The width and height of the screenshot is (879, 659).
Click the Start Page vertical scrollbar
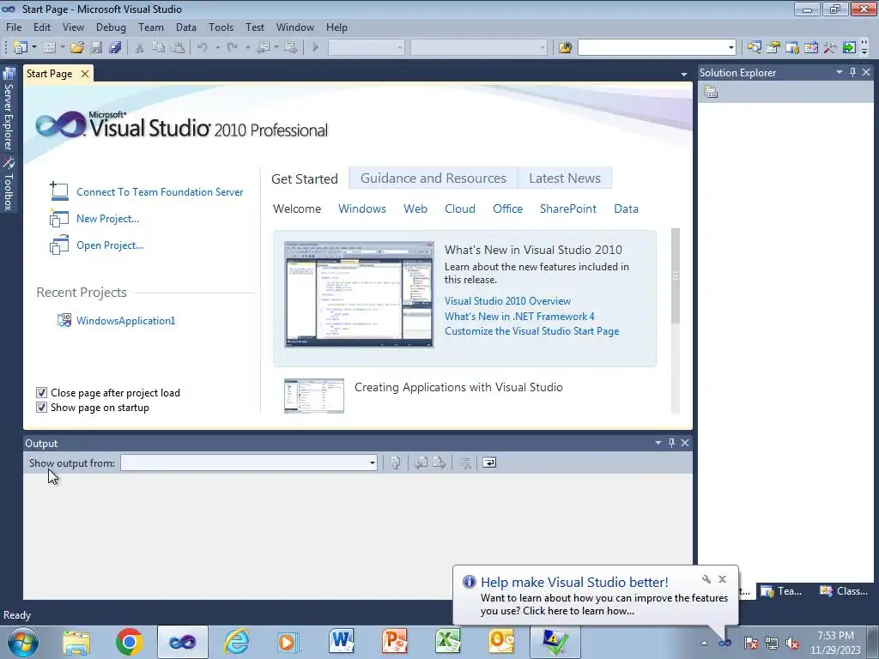tap(676, 321)
